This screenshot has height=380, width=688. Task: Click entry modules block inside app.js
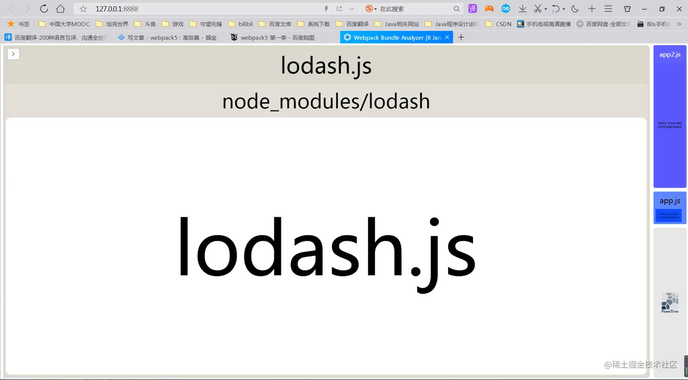(668, 215)
